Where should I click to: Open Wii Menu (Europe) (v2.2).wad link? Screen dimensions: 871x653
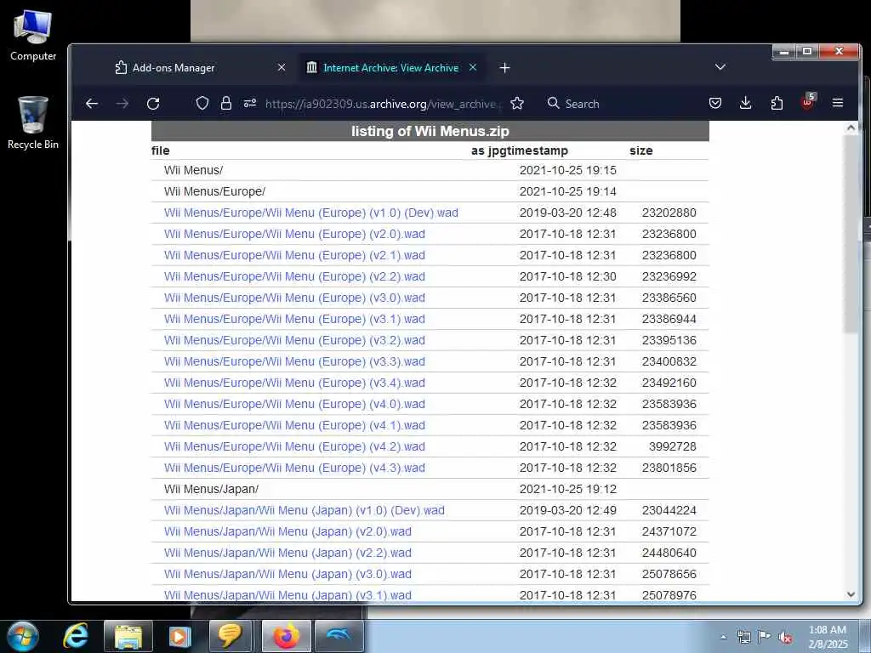[294, 276]
